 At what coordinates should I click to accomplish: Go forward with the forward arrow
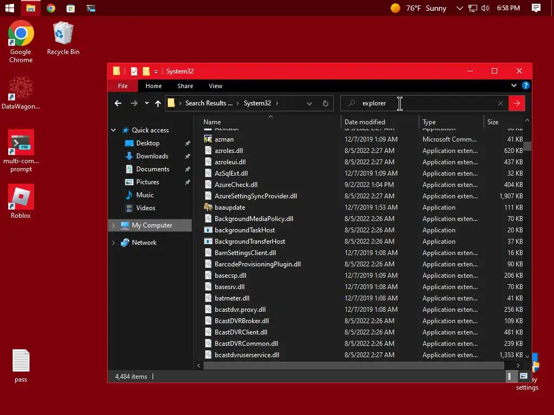coord(134,103)
